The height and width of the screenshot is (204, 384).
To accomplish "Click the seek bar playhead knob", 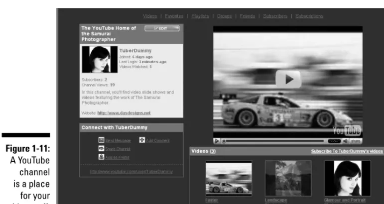I will [224, 141].
